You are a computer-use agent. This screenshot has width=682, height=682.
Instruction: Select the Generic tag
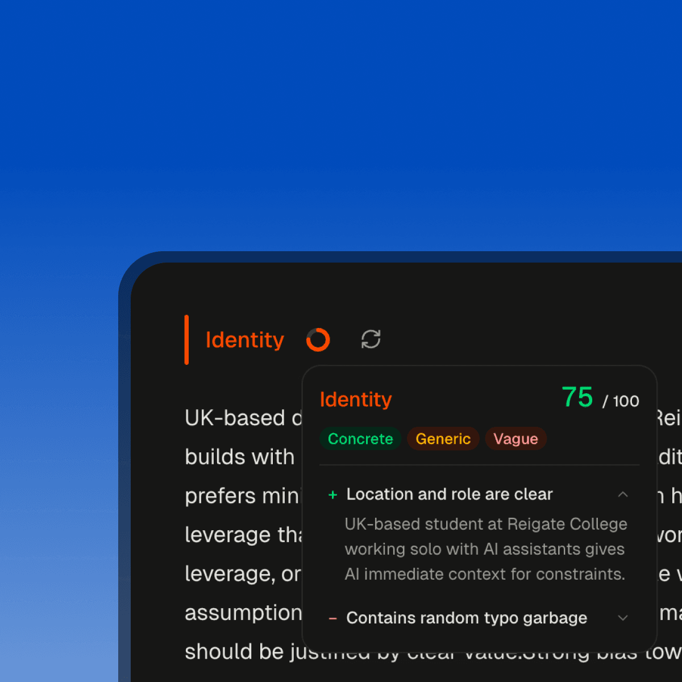pyautogui.click(x=443, y=439)
